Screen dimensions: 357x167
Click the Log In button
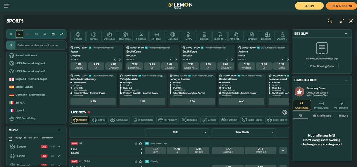click(x=309, y=6)
